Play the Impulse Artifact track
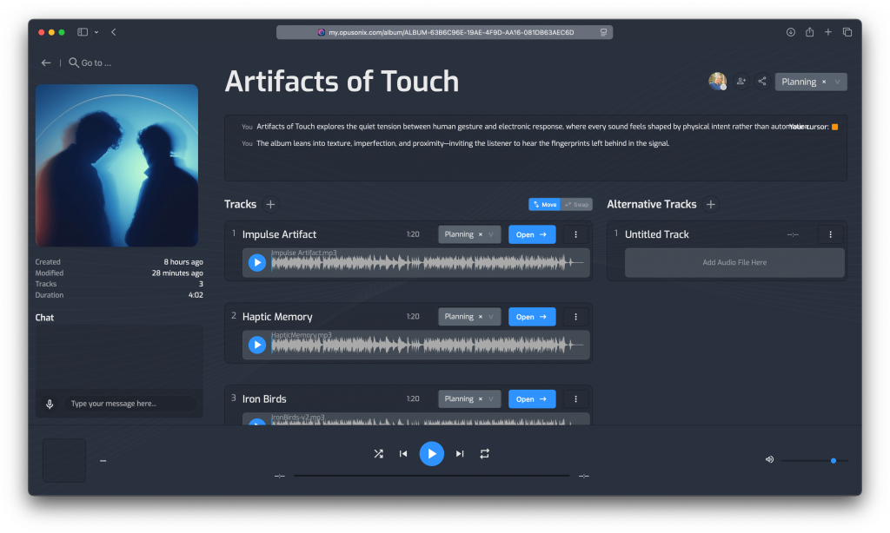 tap(257, 262)
